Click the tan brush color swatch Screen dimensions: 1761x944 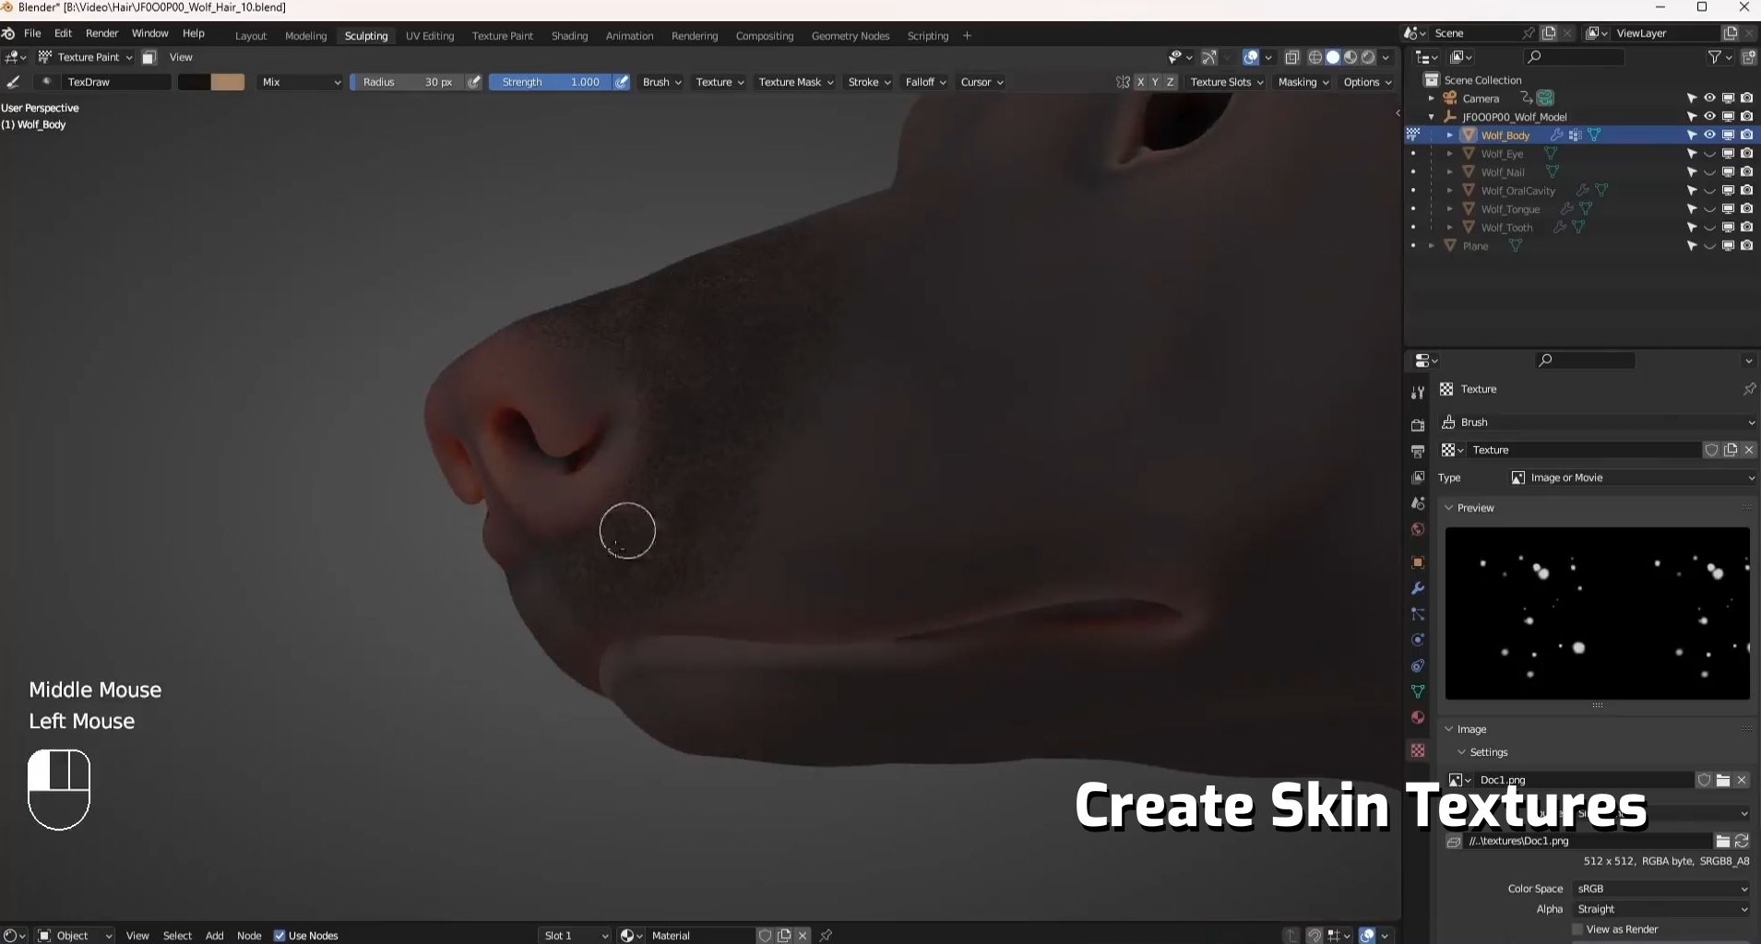(x=228, y=82)
